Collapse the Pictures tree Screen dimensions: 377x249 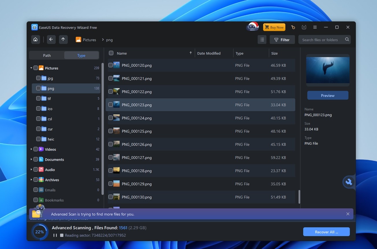click(x=31, y=68)
